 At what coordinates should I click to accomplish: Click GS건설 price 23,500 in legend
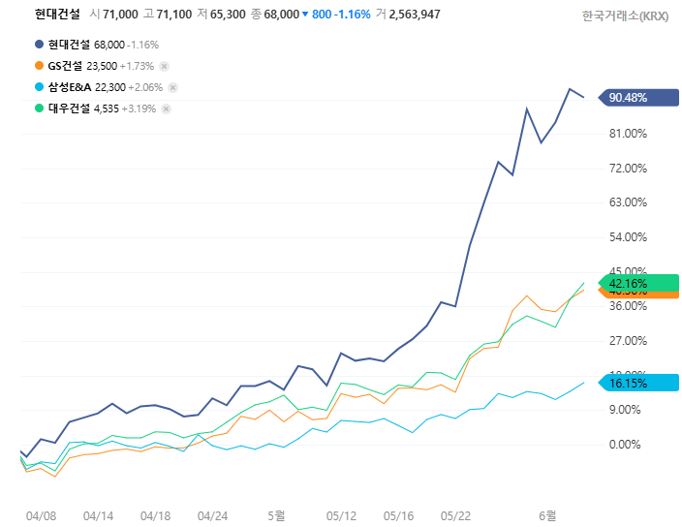(102, 66)
